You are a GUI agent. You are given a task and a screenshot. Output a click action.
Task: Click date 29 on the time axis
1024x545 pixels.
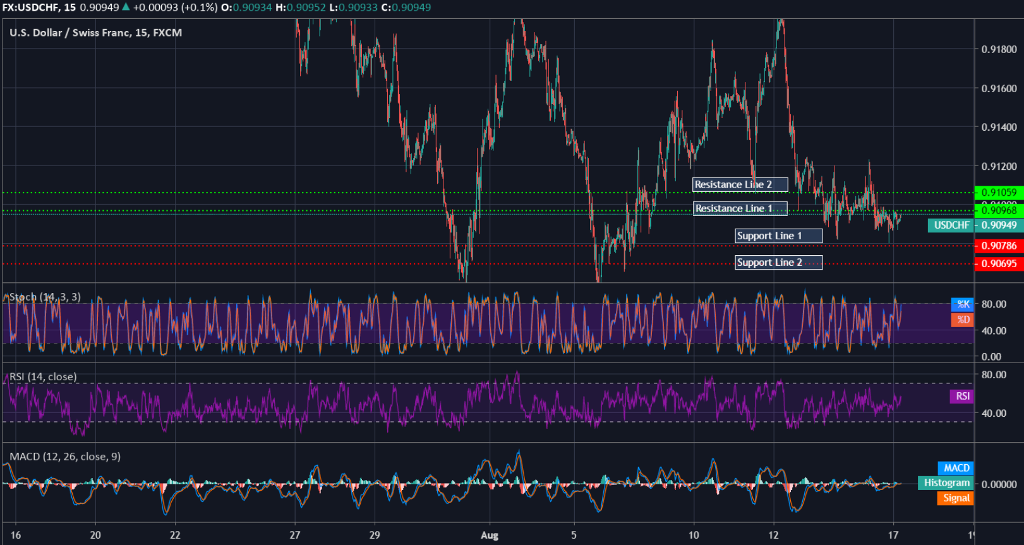click(375, 535)
